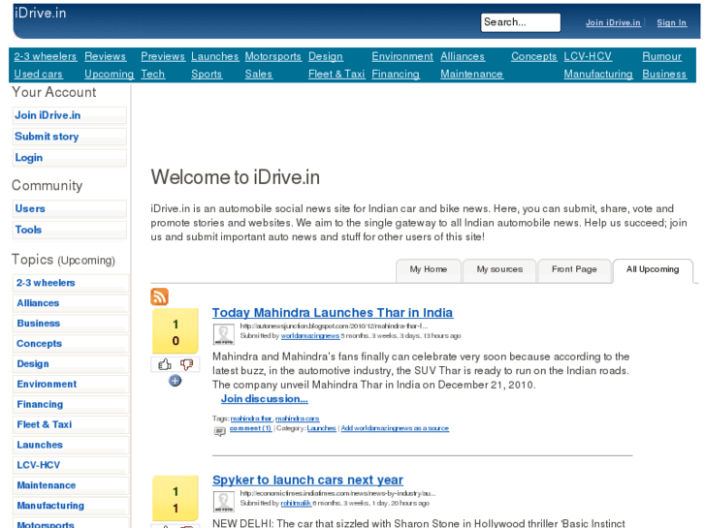The width and height of the screenshot is (705, 528).
Task: Click the comment bubble icon for Thar story
Action: coord(220,431)
